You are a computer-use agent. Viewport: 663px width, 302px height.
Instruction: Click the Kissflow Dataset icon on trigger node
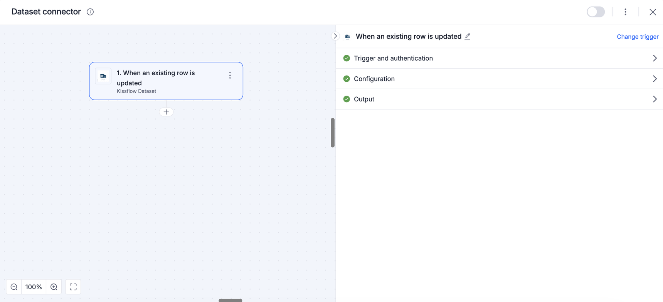(103, 76)
